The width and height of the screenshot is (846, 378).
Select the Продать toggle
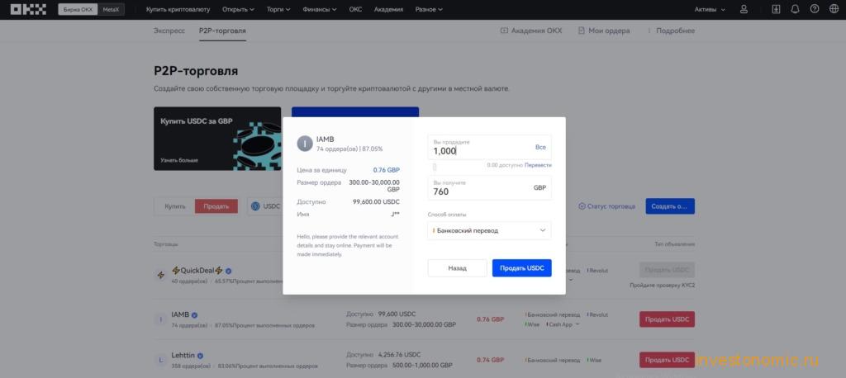tap(216, 206)
